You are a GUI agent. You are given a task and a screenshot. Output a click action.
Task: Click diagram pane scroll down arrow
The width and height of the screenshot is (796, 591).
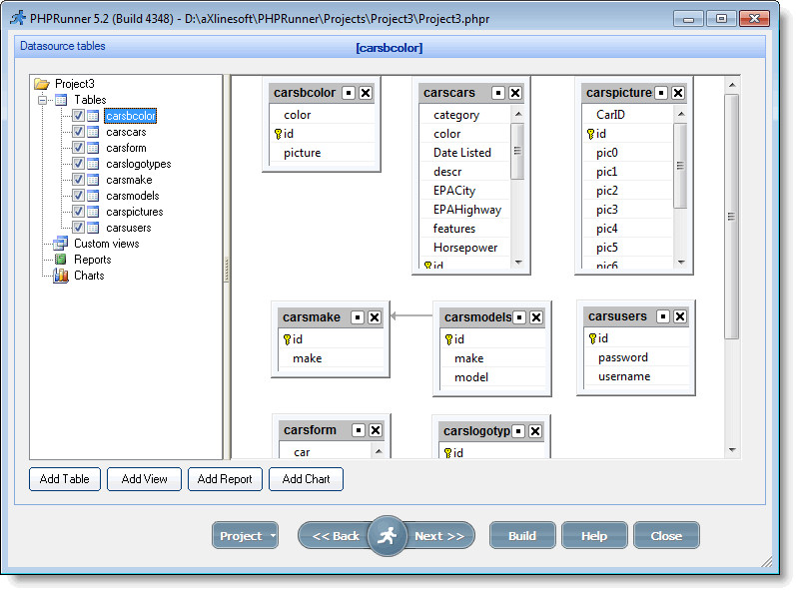coord(732,449)
